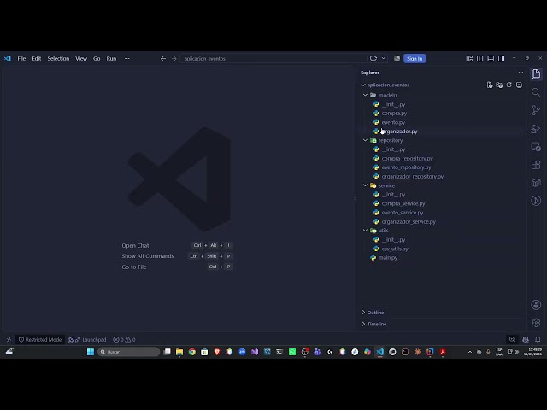547x410 pixels.
Task: Open the Accounts icon in activity bar
Action: tap(536, 305)
